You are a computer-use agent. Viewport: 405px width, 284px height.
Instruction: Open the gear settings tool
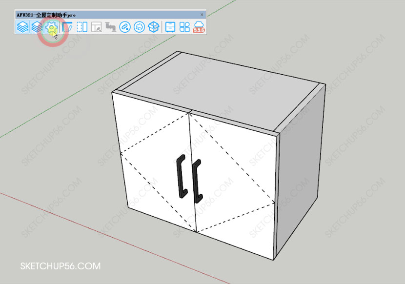pos(51,27)
